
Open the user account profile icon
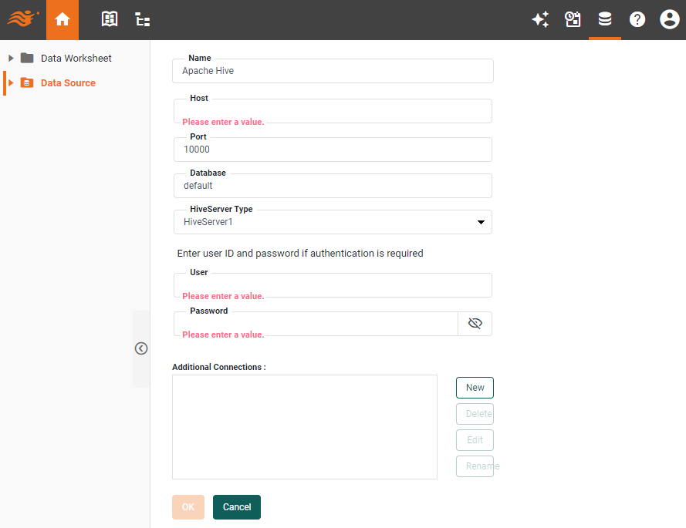tap(669, 19)
